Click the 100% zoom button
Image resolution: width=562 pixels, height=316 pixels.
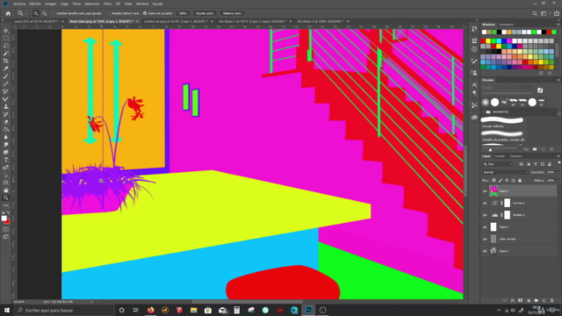point(184,13)
